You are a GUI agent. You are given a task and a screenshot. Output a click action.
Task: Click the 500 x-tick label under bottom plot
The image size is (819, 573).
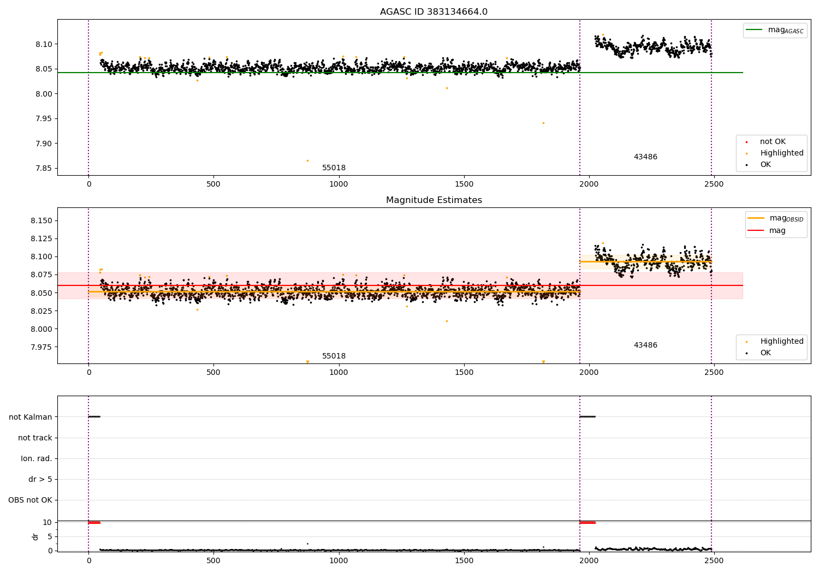[x=213, y=560]
